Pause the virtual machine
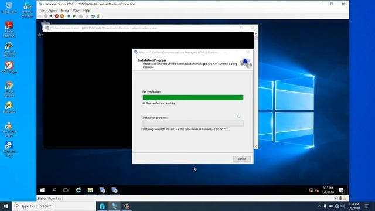 tap(69, 16)
